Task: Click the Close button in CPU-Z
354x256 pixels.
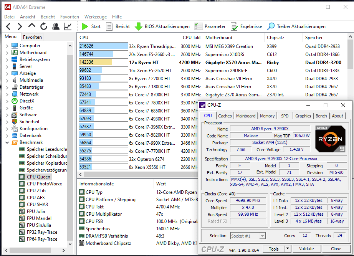Action: point(336,249)
